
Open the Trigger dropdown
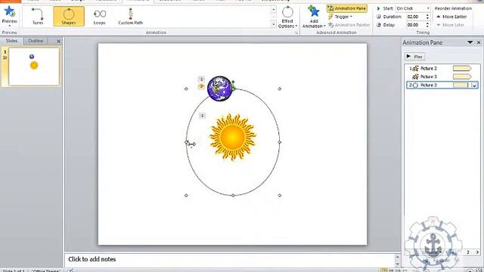coord(340,17)
